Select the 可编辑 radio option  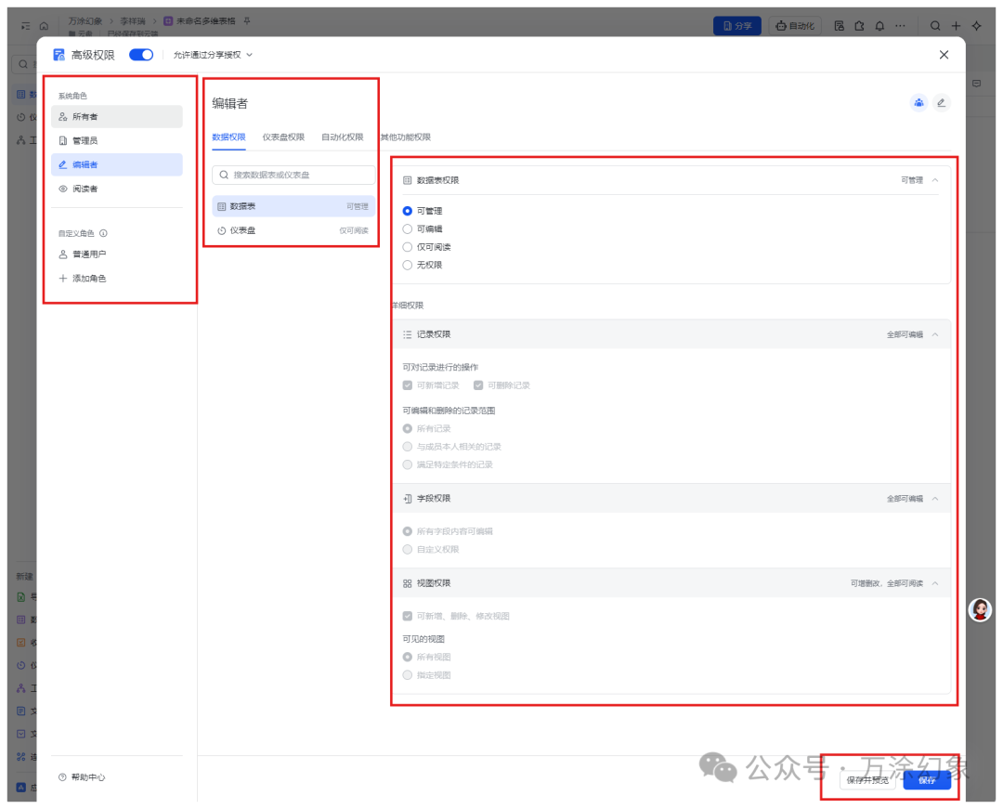408,229
